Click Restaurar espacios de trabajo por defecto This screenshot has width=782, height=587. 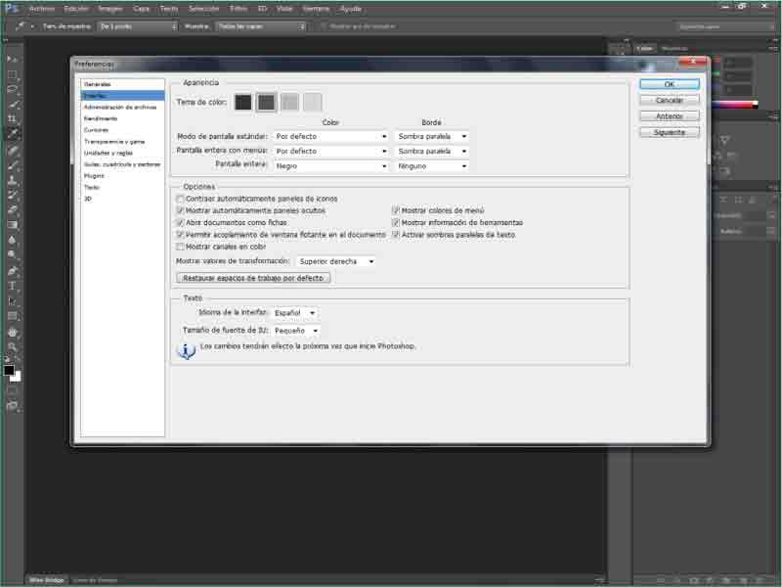[x=253, y=278]
